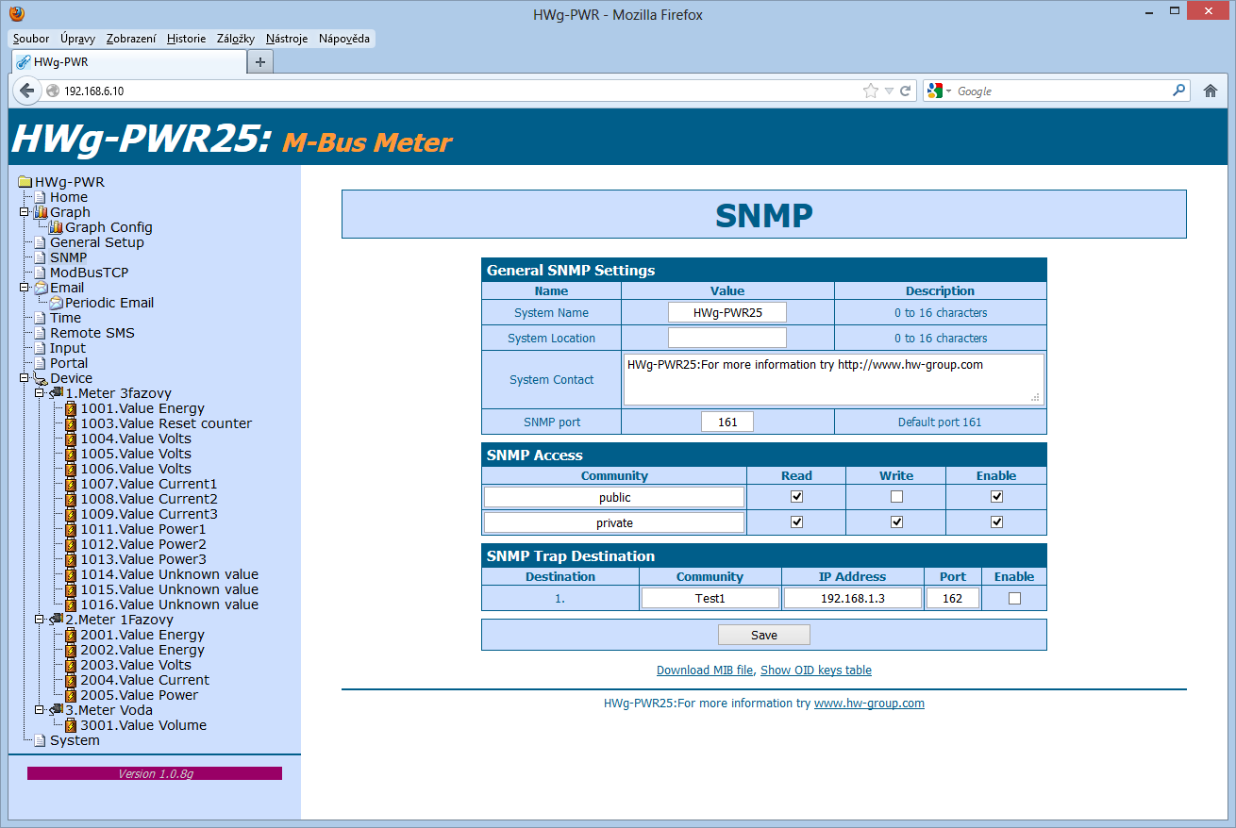The image size is (1236, 828).
Task: Open the Historie menu
Action: coord(186,39)
